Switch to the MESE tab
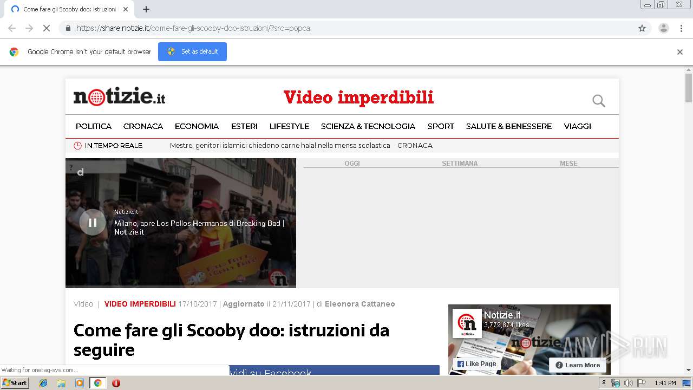This screenshot has width=693, height=390. [x=568, y=163]
